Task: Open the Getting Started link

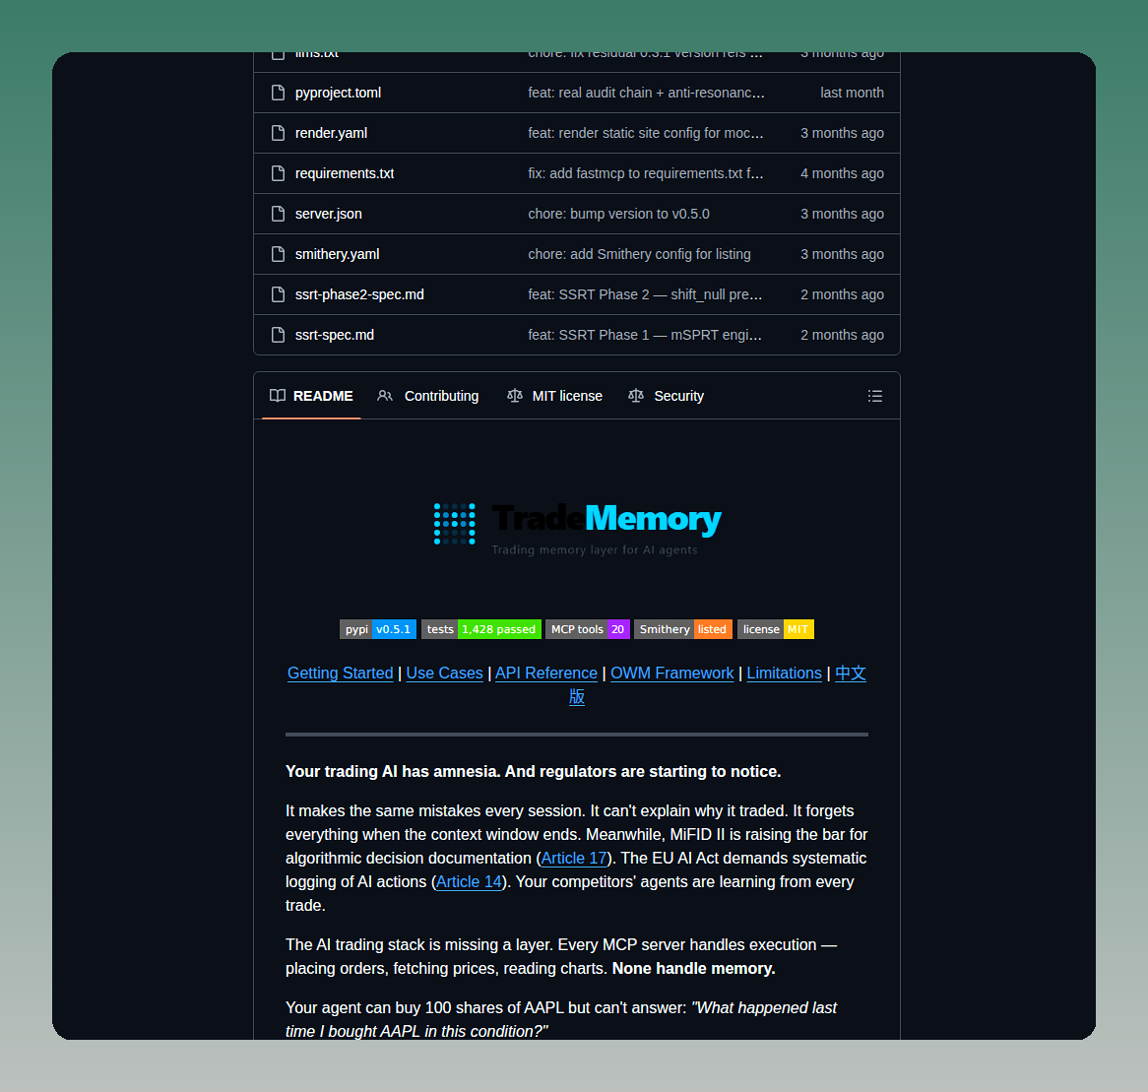Action: pos(340,674)
